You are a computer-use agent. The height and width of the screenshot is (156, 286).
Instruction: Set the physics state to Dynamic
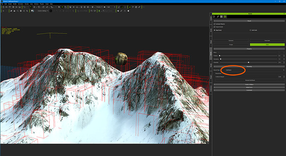231,41
